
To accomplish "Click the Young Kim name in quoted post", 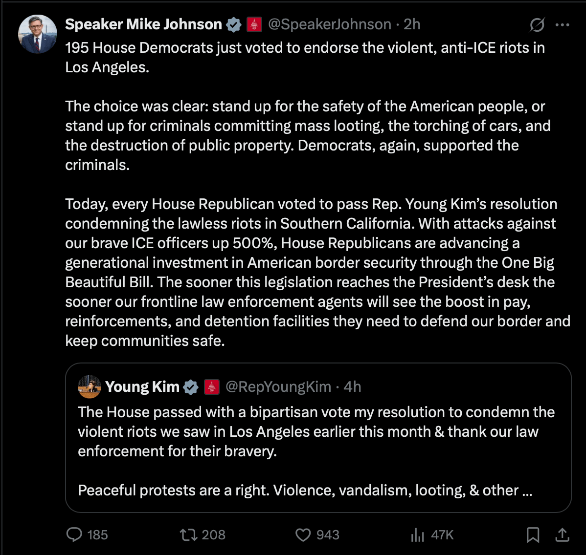I will [x=142, y=386].
